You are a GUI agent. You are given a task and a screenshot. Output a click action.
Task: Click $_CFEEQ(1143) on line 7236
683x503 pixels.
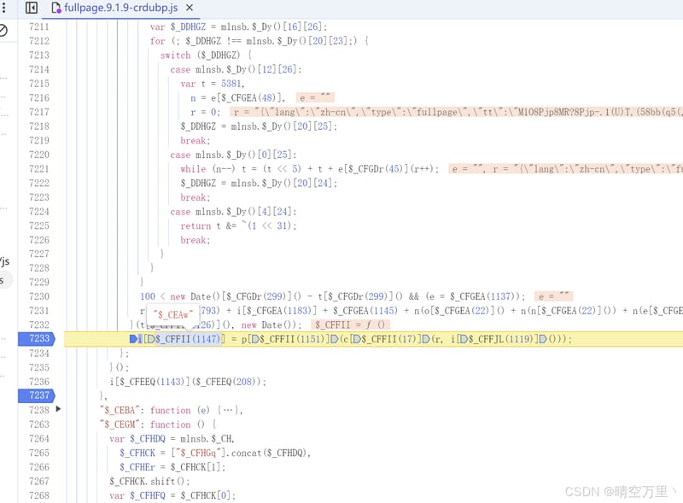click(x=153, y=382)
